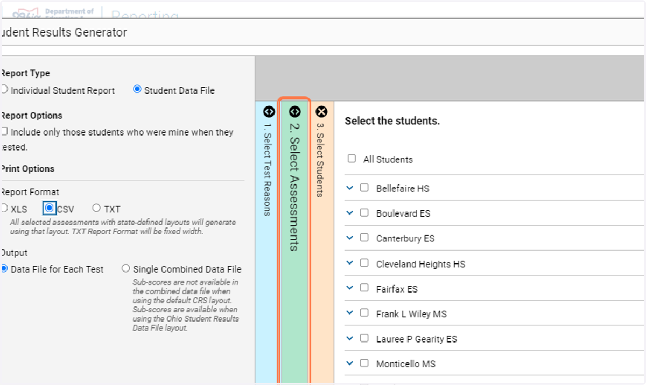
Task: Click the Cleveland Heights HS name
Action: 420,264
